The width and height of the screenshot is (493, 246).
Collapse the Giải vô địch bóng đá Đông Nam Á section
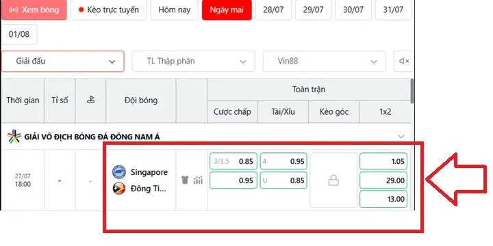[x=401, y=136]
